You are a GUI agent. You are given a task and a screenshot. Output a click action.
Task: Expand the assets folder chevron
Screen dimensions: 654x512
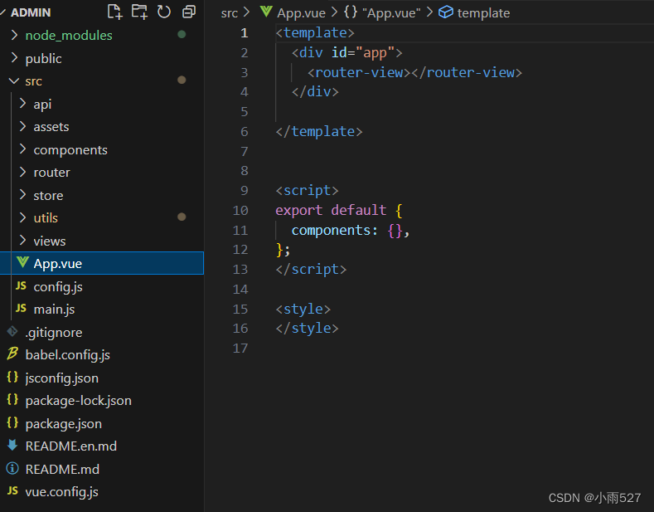pos(22,126)
